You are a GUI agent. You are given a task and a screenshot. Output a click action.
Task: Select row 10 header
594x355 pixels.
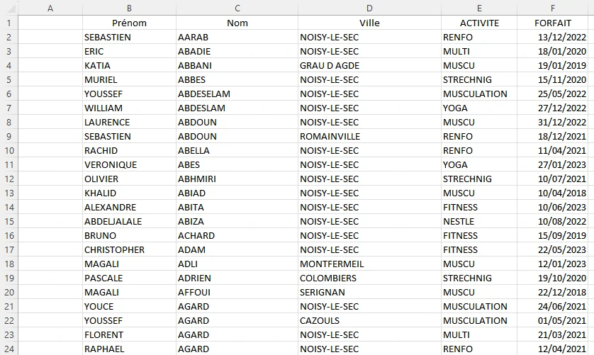pyautogui.click(x=8, y=150)
